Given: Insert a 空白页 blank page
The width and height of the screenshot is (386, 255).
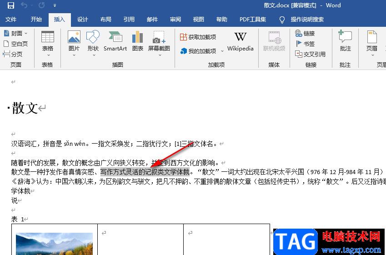Looking at the screenshot, I should click(15, 44).
